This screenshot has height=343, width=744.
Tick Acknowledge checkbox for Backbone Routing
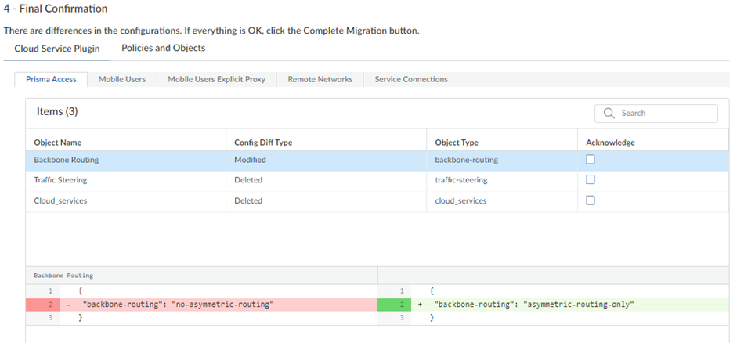pyautogui.click(x=591, y=159)
